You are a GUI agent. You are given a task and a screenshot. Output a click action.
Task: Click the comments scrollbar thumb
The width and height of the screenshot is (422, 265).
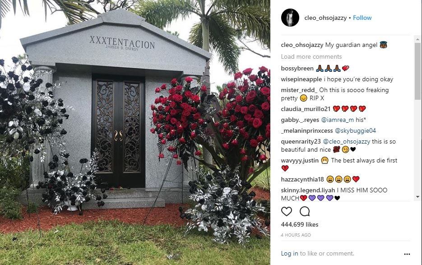pyautogui.click(x=417, y=71)
